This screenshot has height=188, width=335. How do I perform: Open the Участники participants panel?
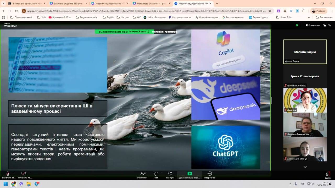[142, 175]
